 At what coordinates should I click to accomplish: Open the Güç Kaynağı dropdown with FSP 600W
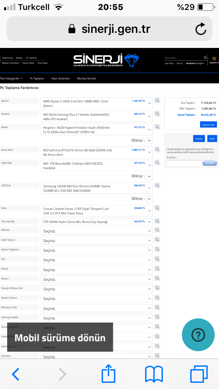(x=96, y=222)
